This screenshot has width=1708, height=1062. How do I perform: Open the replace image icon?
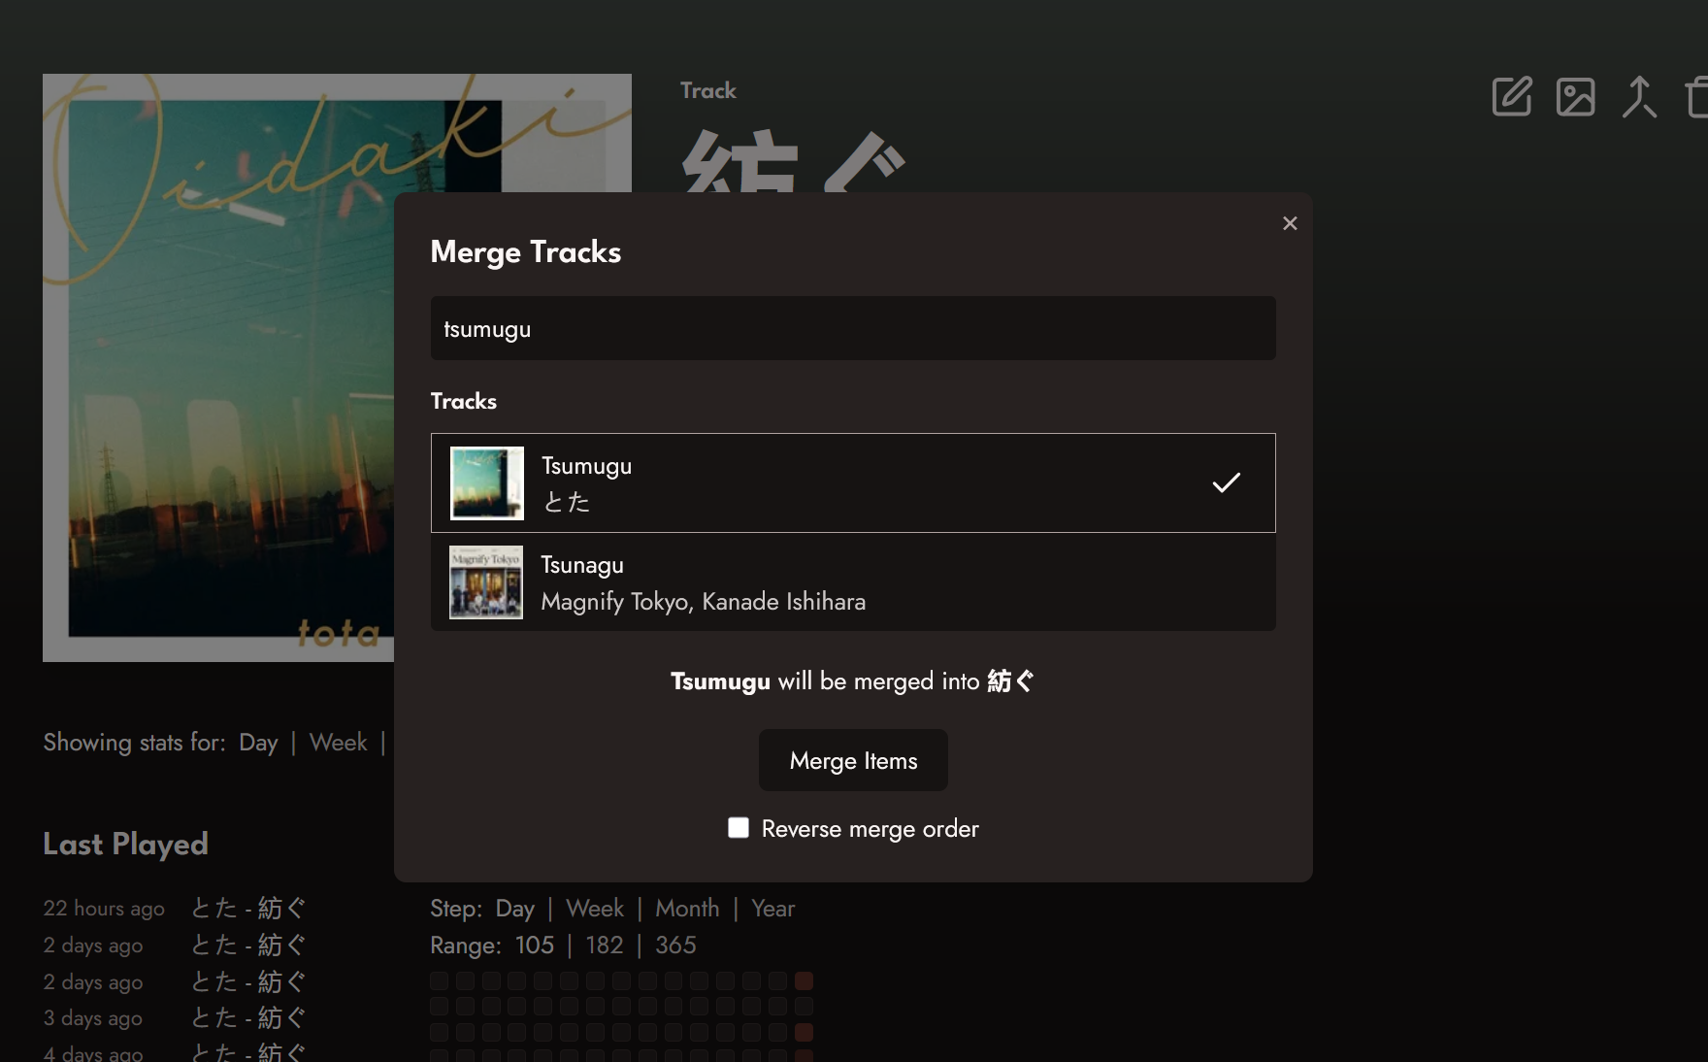[x=1575, y=97]
